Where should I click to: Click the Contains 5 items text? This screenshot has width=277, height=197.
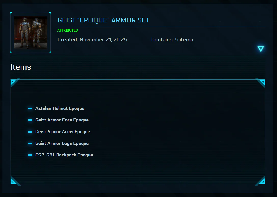pyautogui.click(x=172, y=40)
